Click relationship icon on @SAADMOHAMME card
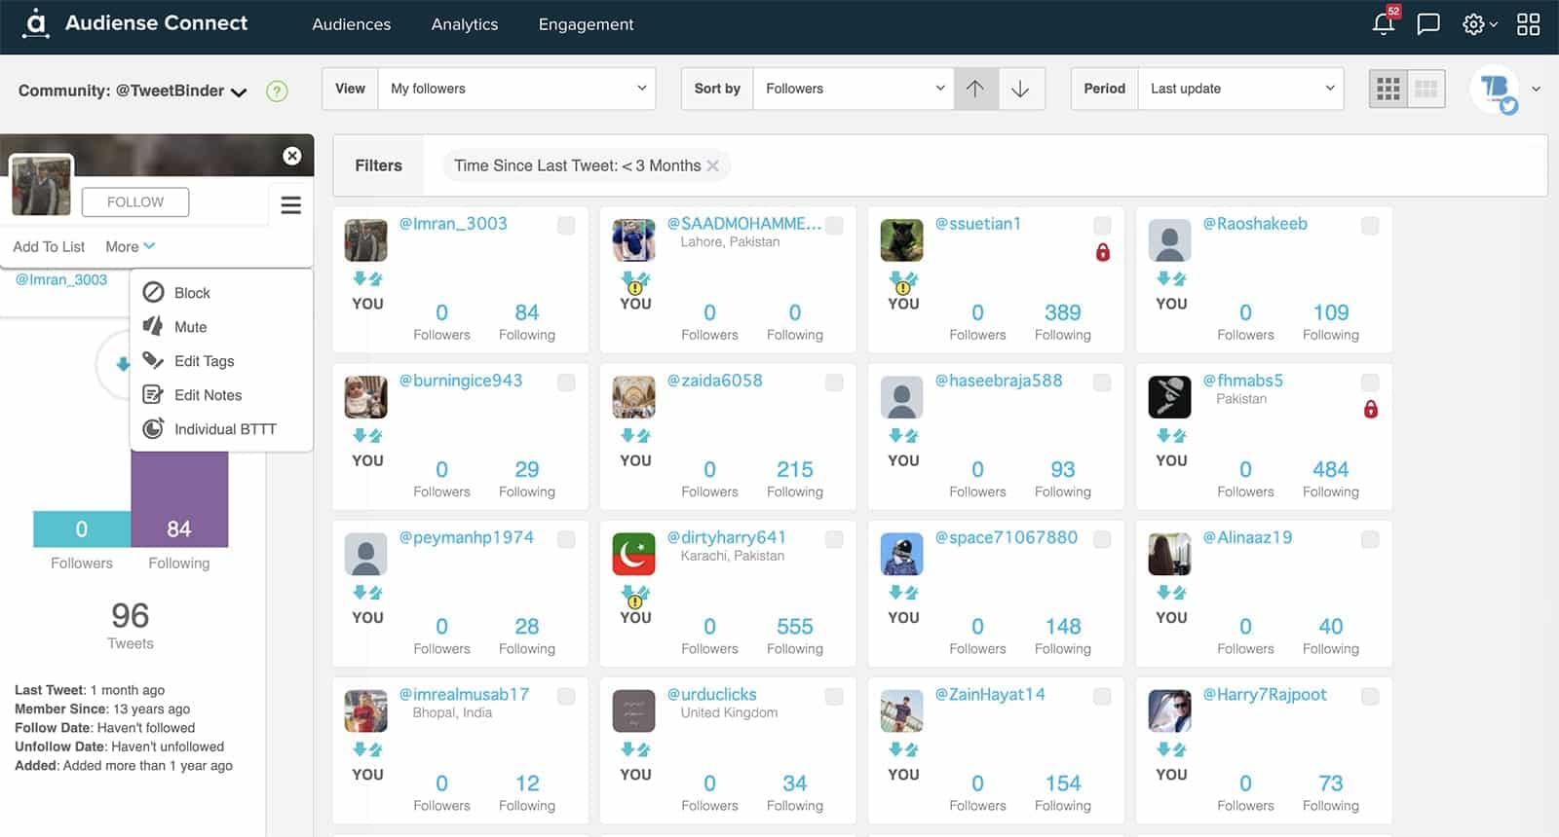The width and height of the screenshot is (1559, 837). 635,283
